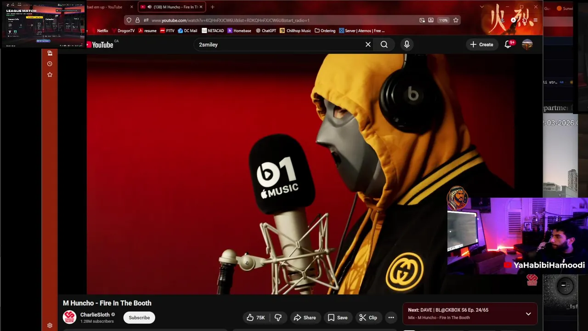The width and height of the screenshot is (588, 331).
Task: Click the Clip button
Action: click(368, 318)
